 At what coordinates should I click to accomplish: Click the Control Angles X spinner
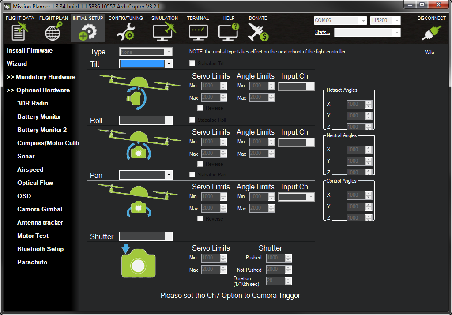(359, 195)
